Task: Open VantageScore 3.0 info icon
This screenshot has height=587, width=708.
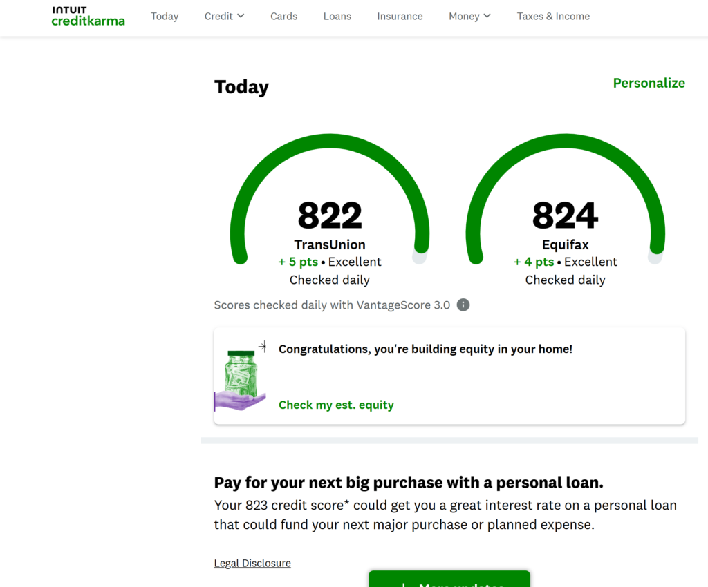Action: click(x=463, y=305)
